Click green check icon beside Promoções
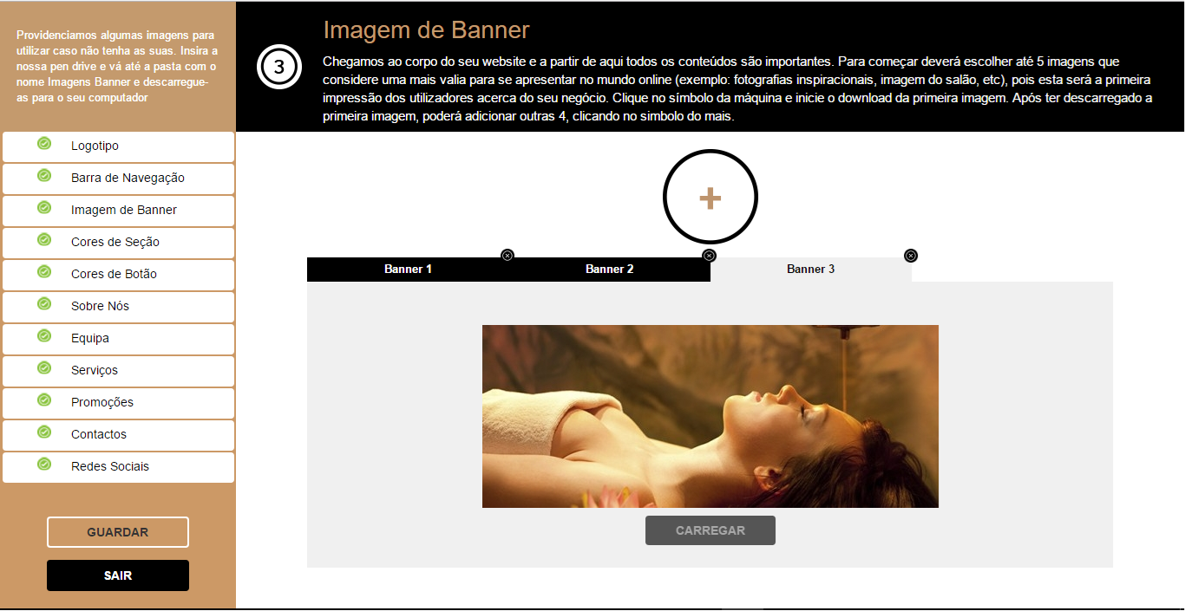Screen dimensions: 1185x611 tap(44, 400)
